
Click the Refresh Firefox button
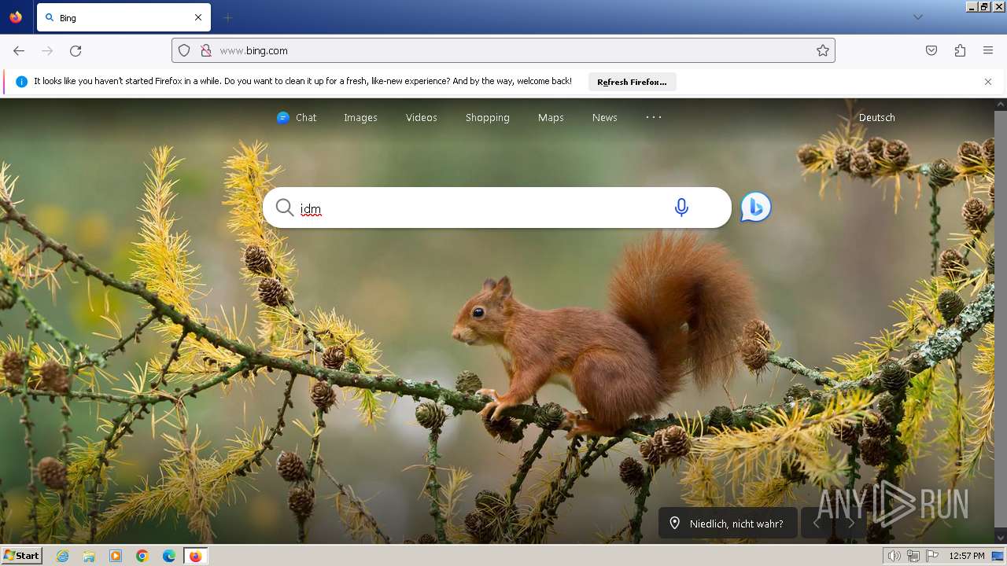point(632,82)
